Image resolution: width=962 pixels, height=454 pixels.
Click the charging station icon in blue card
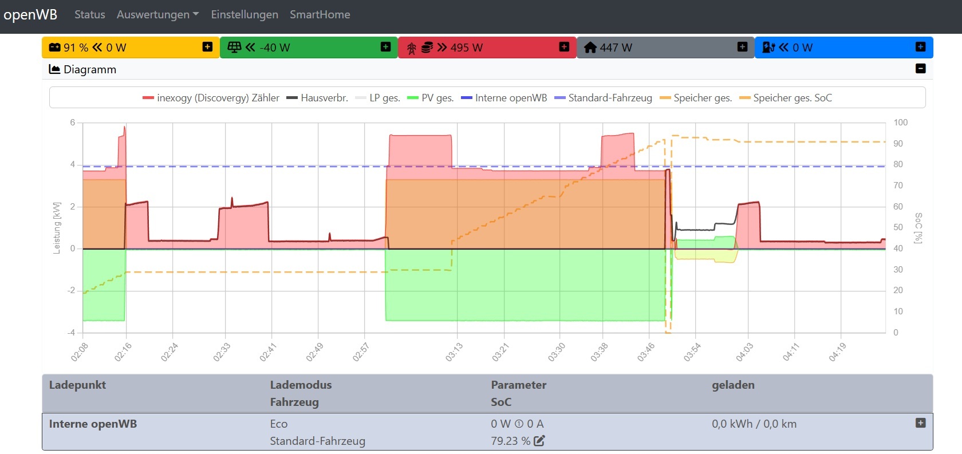click(x=768, y=48)
